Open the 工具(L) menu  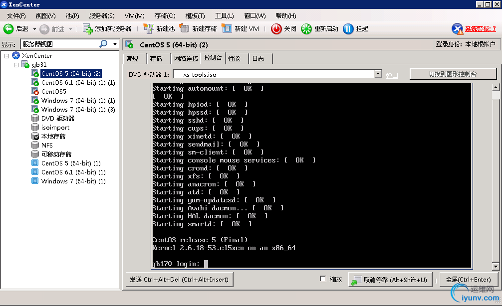(224, 15)
